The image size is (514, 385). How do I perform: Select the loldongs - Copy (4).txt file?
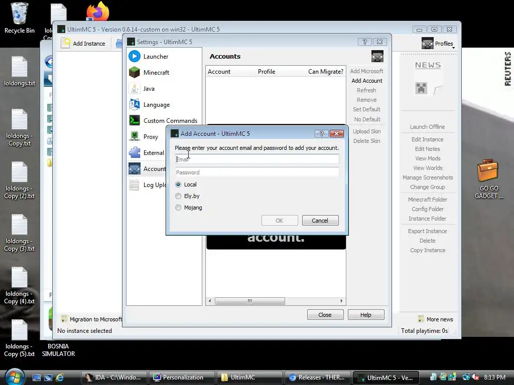tap(20, 286)
